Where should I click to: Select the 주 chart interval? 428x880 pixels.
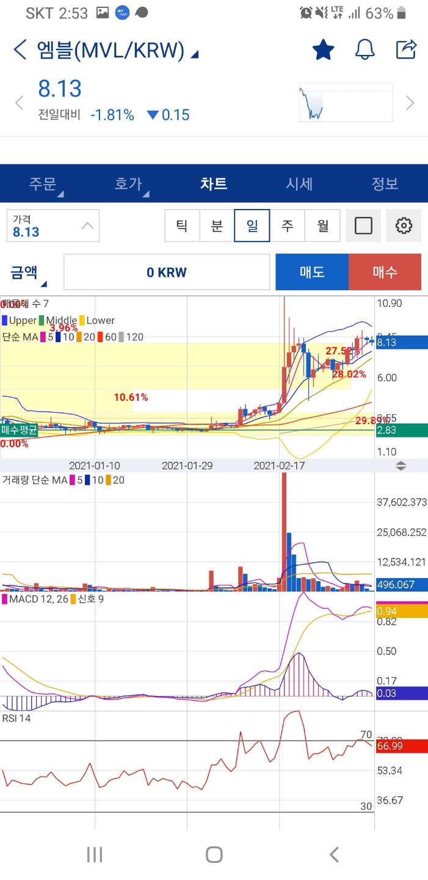[287, 226]
